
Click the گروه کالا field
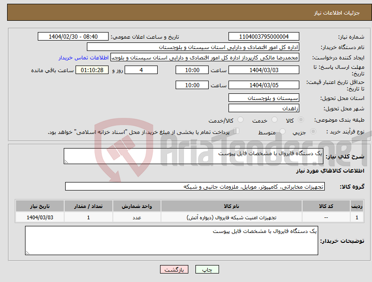(195, 186)
